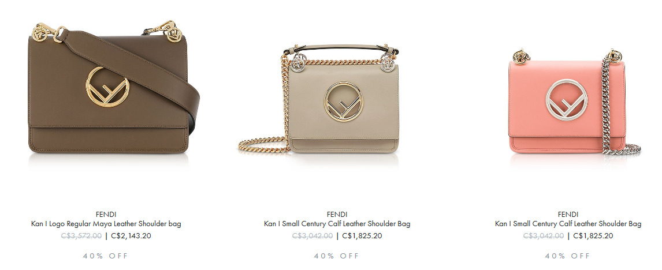Open the middle Kan I Small Century Calf title
Image resolution: width=662 pixels, height=270 pixels.
click(x=337, y=224)
